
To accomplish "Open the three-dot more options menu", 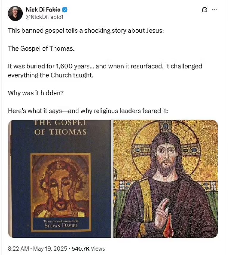I will (x=214, y=10).
